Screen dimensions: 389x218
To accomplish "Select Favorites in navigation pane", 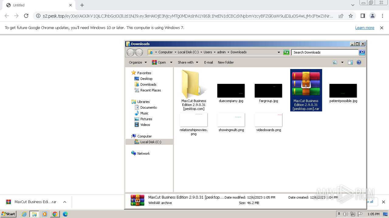I will [144, 73].
